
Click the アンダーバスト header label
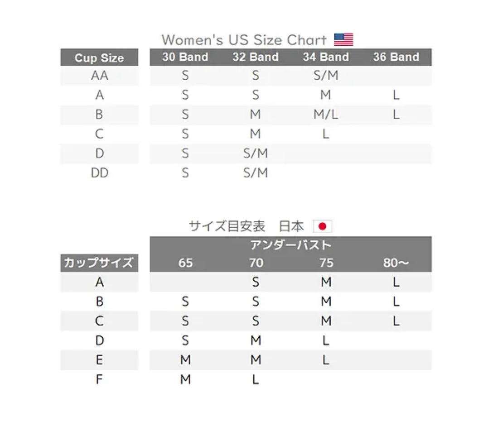(x=290, y=245)
